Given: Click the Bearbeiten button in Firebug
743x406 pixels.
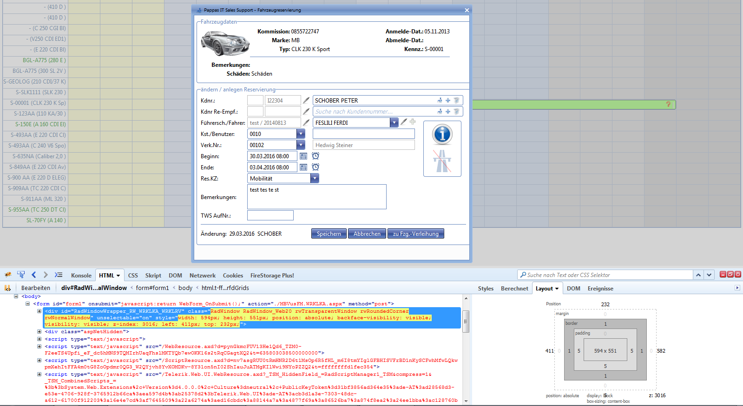Looking at the screenshot, I should (36, 288).
